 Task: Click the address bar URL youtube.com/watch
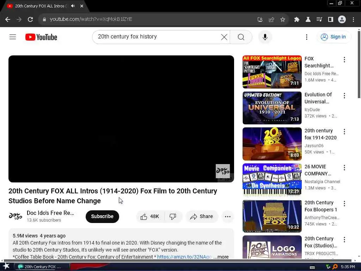coord(91,19)
